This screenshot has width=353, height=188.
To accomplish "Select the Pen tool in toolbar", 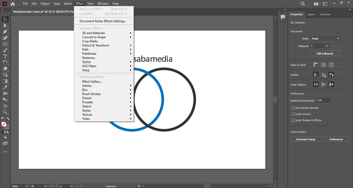I will tap(5, 32).
